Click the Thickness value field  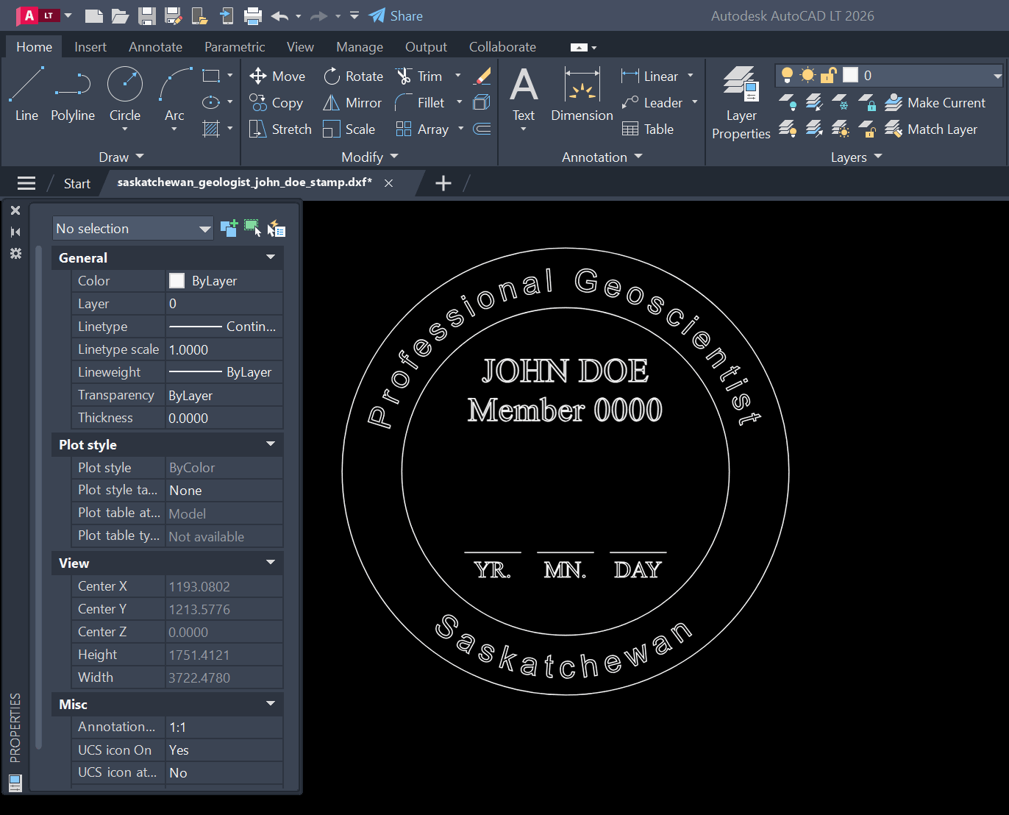click(224, 418)
